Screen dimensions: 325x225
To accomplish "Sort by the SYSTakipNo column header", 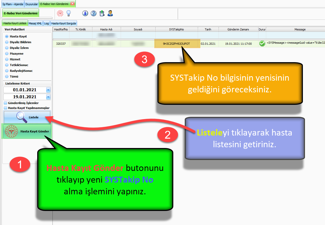I will click(x=176, y=29).
